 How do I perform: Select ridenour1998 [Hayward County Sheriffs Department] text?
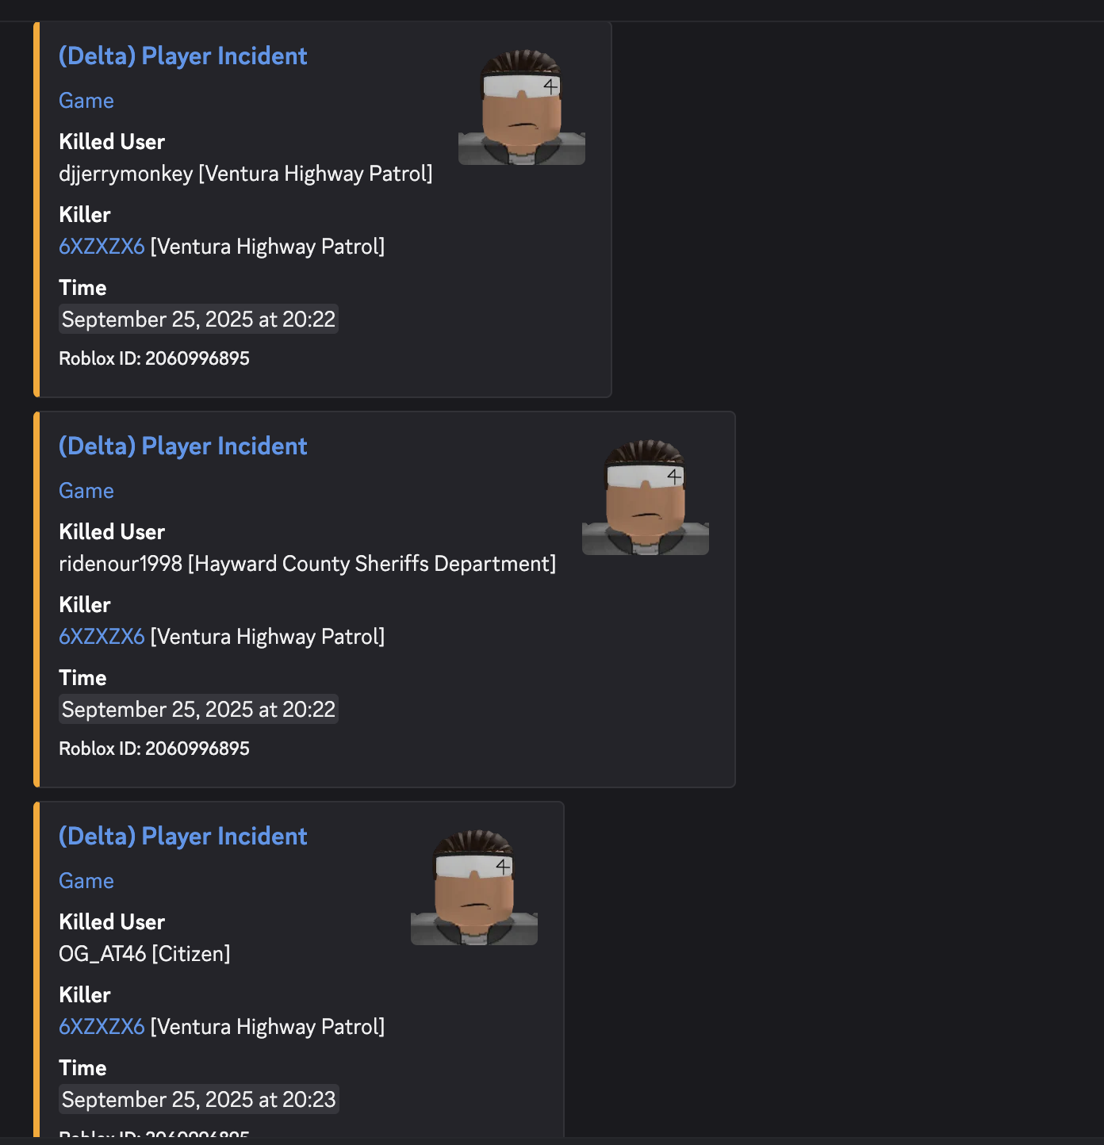point(308,564)
